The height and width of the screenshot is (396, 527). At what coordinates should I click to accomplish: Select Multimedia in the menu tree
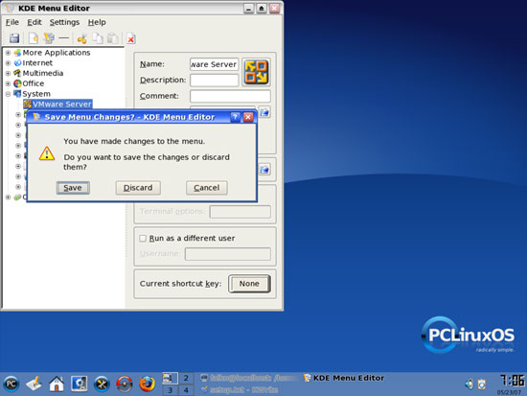click(43, 73)
